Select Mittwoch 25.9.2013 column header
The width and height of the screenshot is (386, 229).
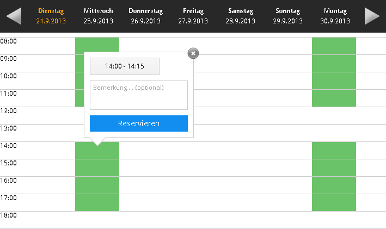point(98,16)
